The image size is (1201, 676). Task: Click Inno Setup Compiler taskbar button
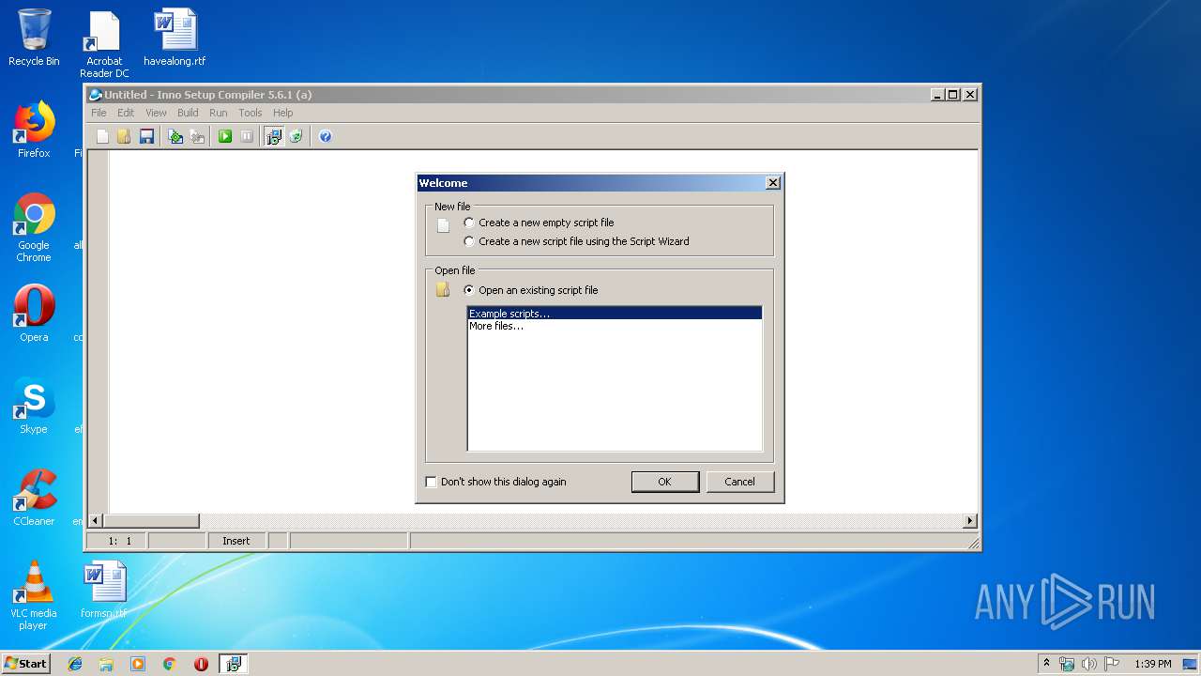coord(233,664)
